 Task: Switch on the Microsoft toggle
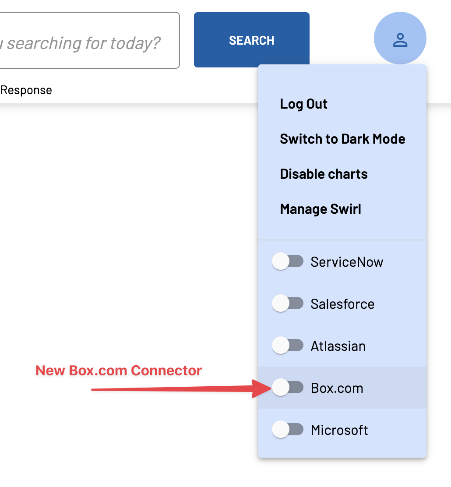288,429
